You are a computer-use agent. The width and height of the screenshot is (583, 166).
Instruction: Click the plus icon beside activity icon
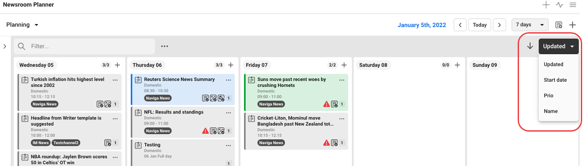[x=546, y=5]
